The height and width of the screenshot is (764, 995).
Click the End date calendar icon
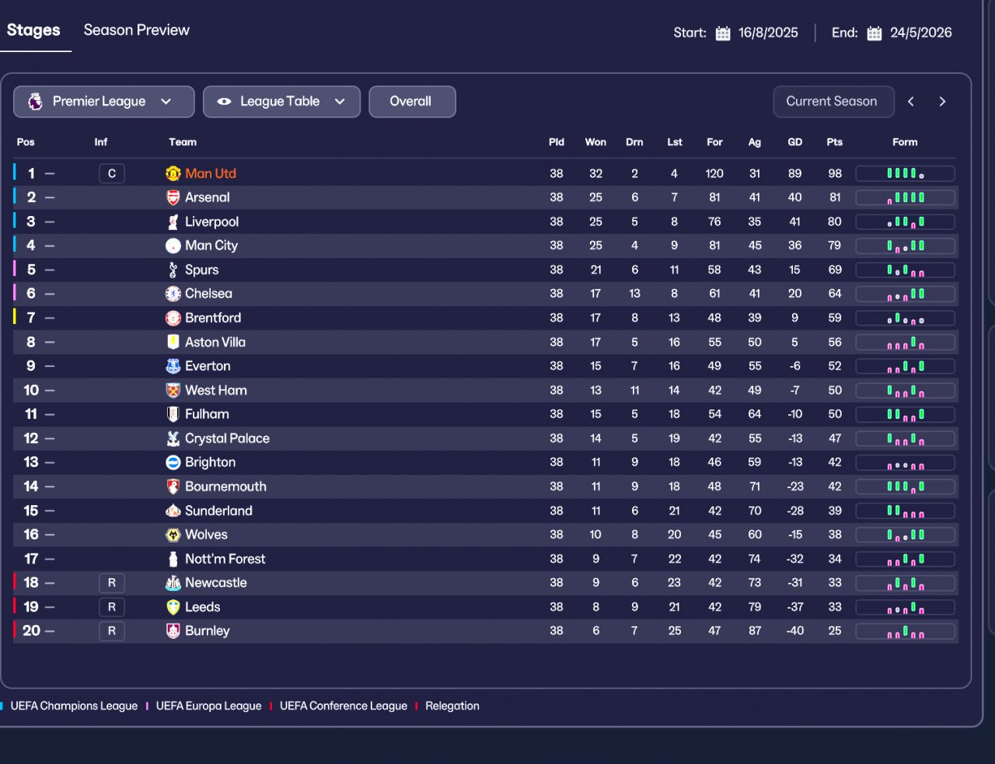tap(875, 33)
